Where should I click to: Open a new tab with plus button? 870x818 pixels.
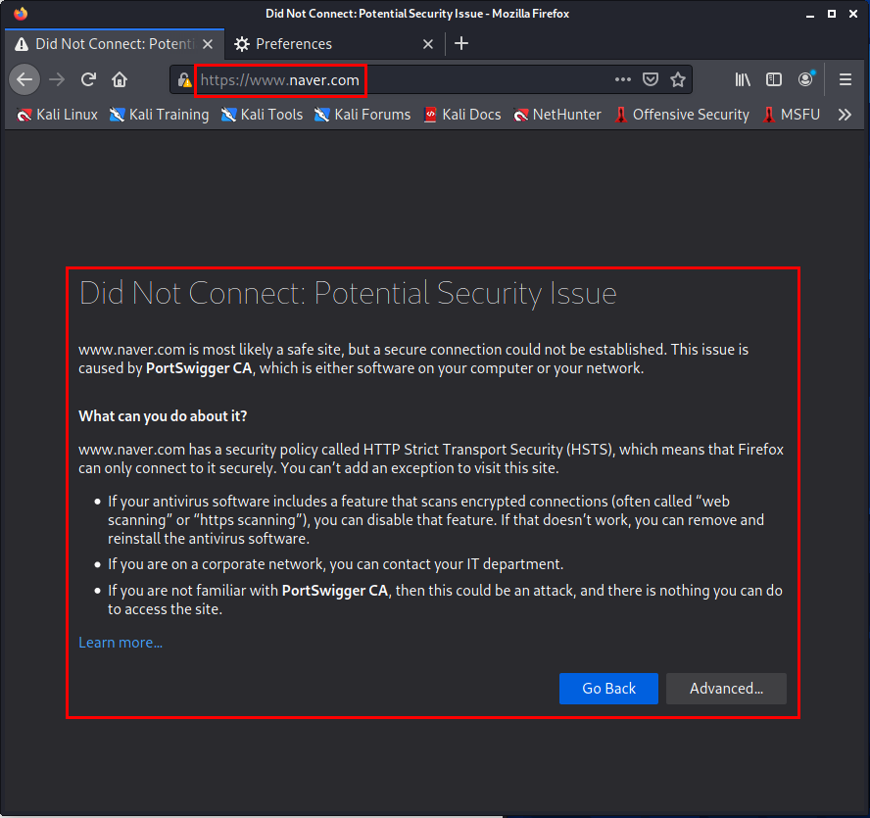coord(461,43)
